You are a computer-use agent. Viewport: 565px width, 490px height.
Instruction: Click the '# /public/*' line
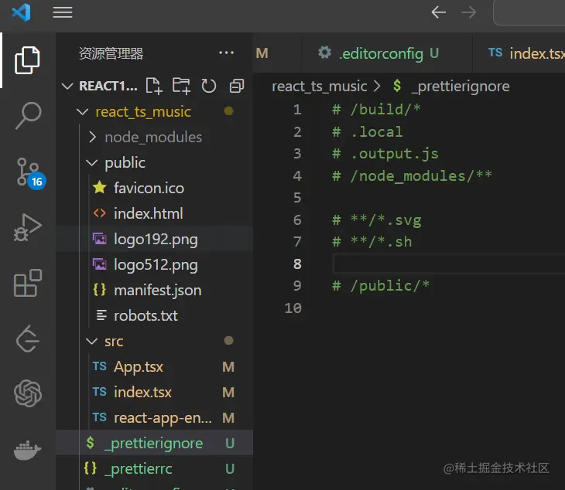[x=381, y=286]
